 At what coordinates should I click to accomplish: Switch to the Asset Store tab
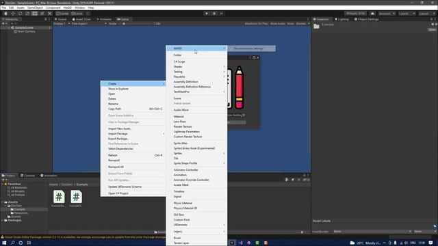coord(81,19)
